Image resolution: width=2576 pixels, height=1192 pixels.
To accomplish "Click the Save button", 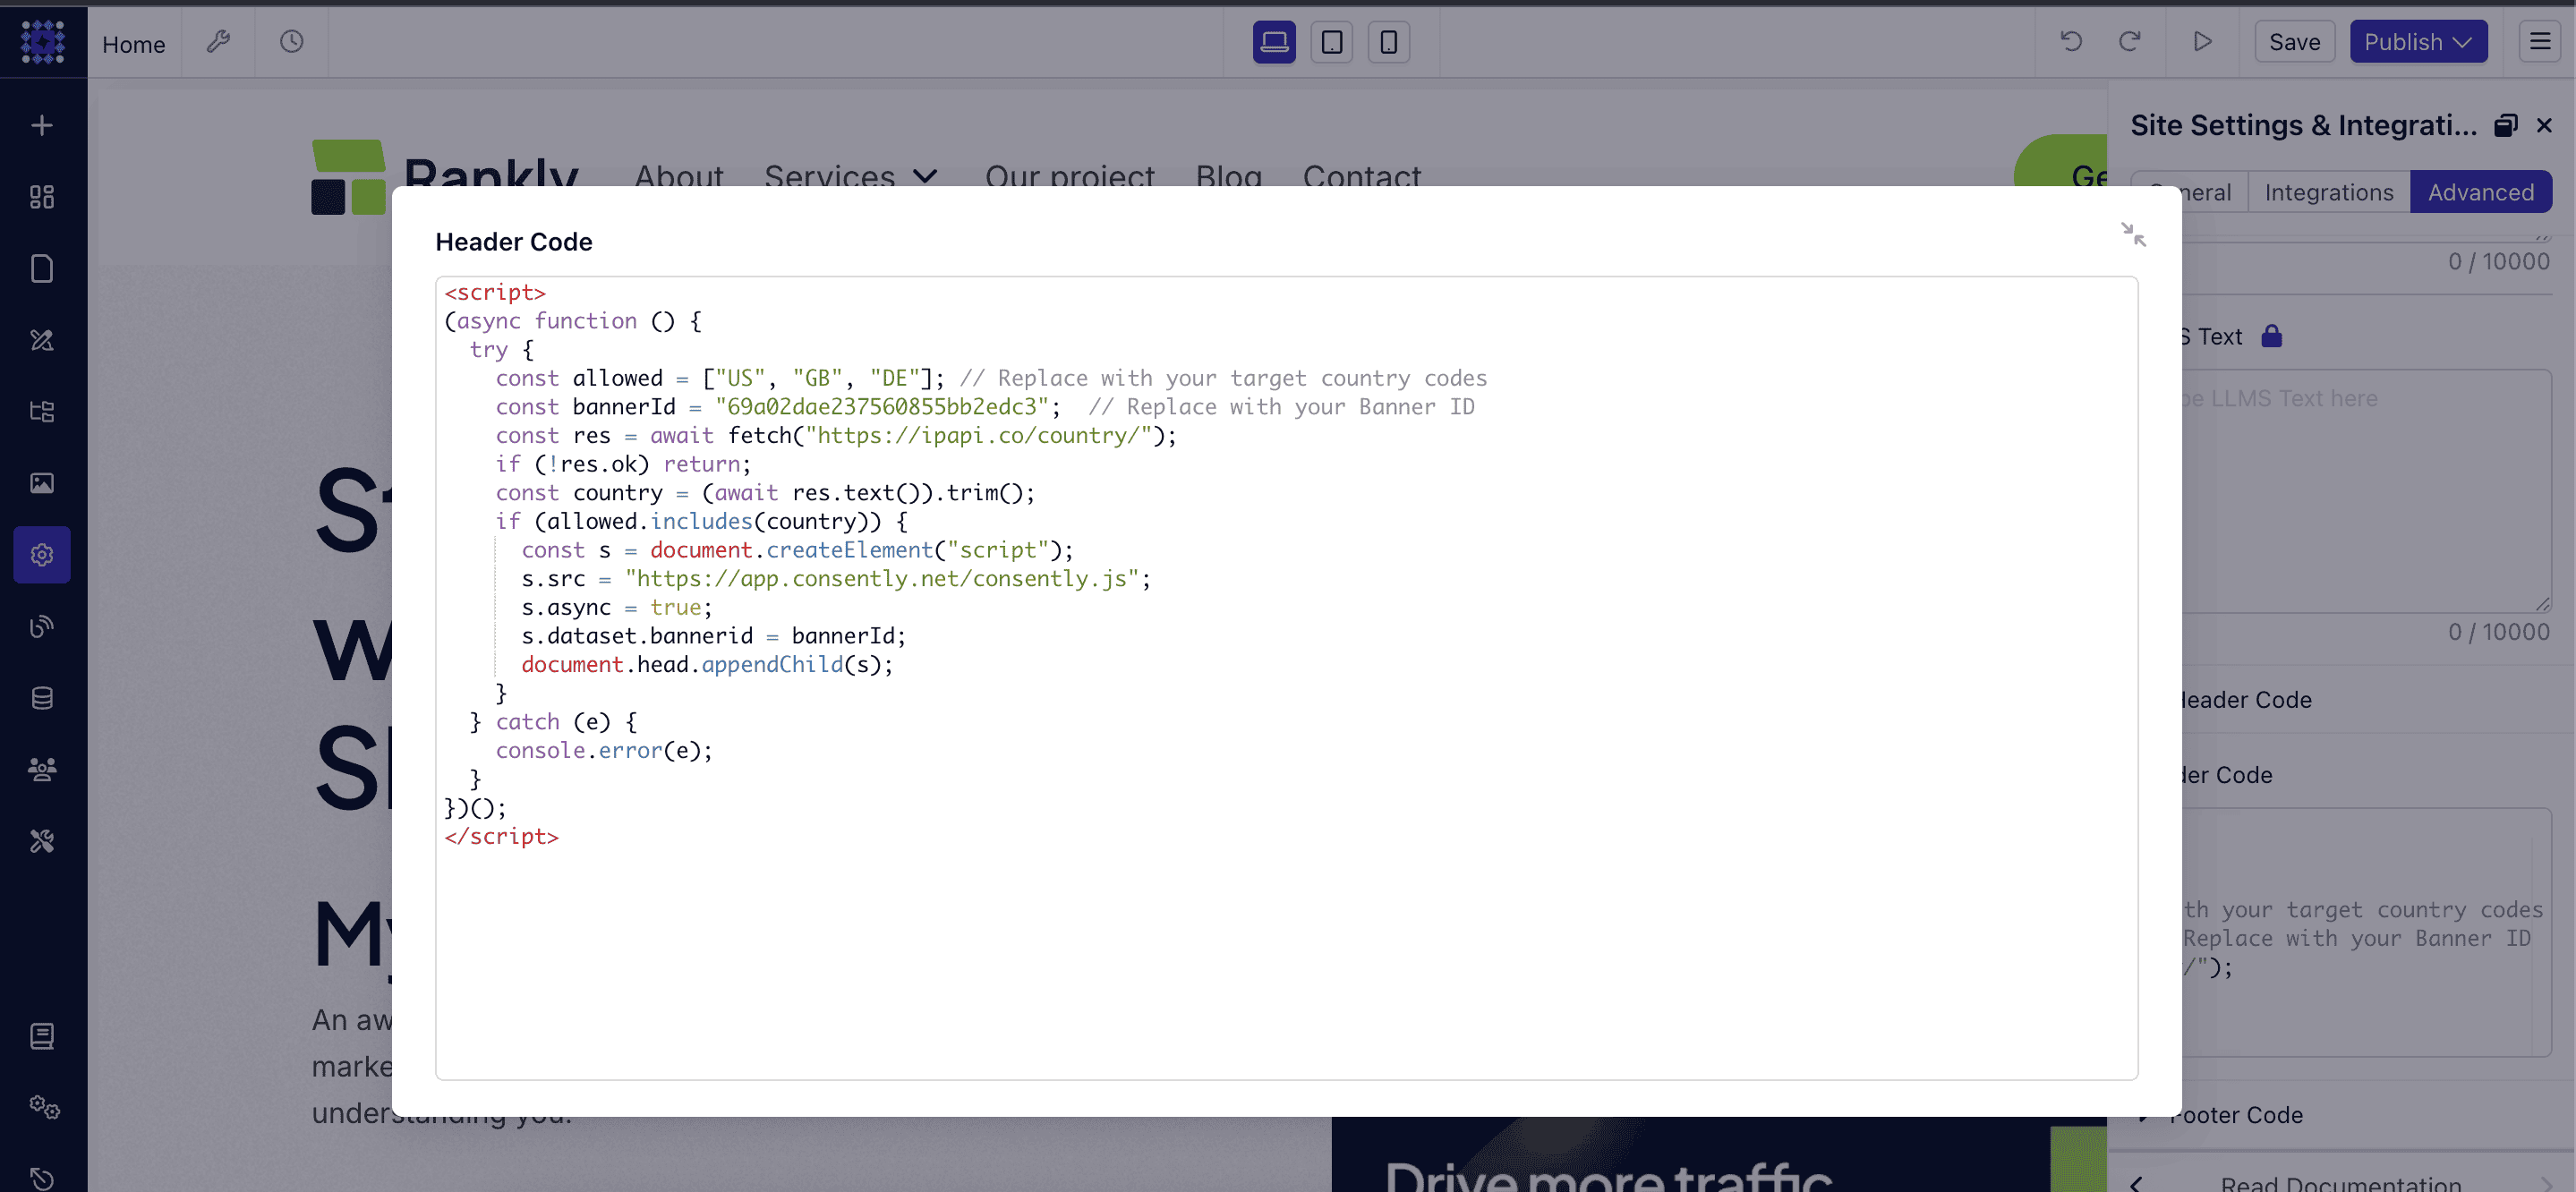I will 2294,42.
